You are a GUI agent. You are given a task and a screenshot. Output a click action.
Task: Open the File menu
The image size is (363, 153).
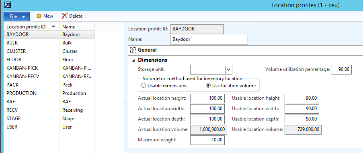[x=16, y=16]
